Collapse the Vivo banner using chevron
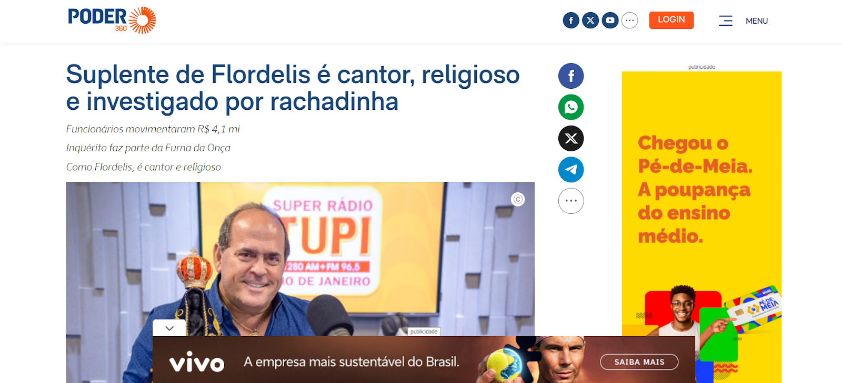Image resolution: width=842 pixels, height=383 pixels. pyautogui.click(x=169, y=328)
